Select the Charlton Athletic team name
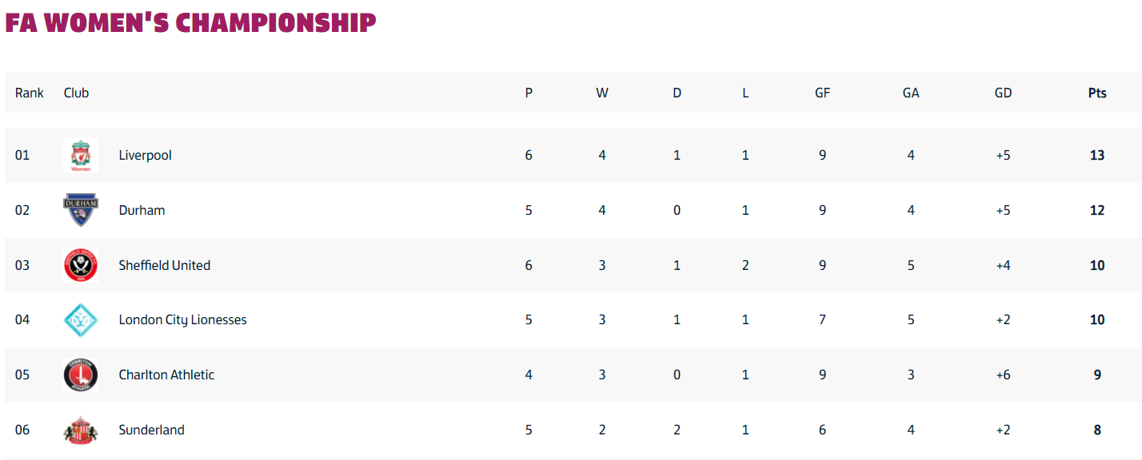1142x460 pixels. [166, 375]
